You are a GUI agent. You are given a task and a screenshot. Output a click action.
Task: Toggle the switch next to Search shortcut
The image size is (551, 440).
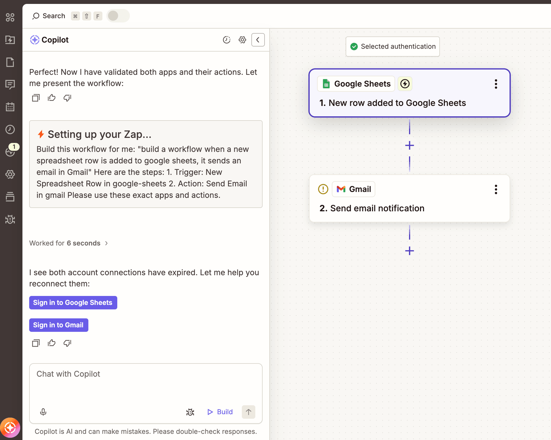tap(118, 16)
